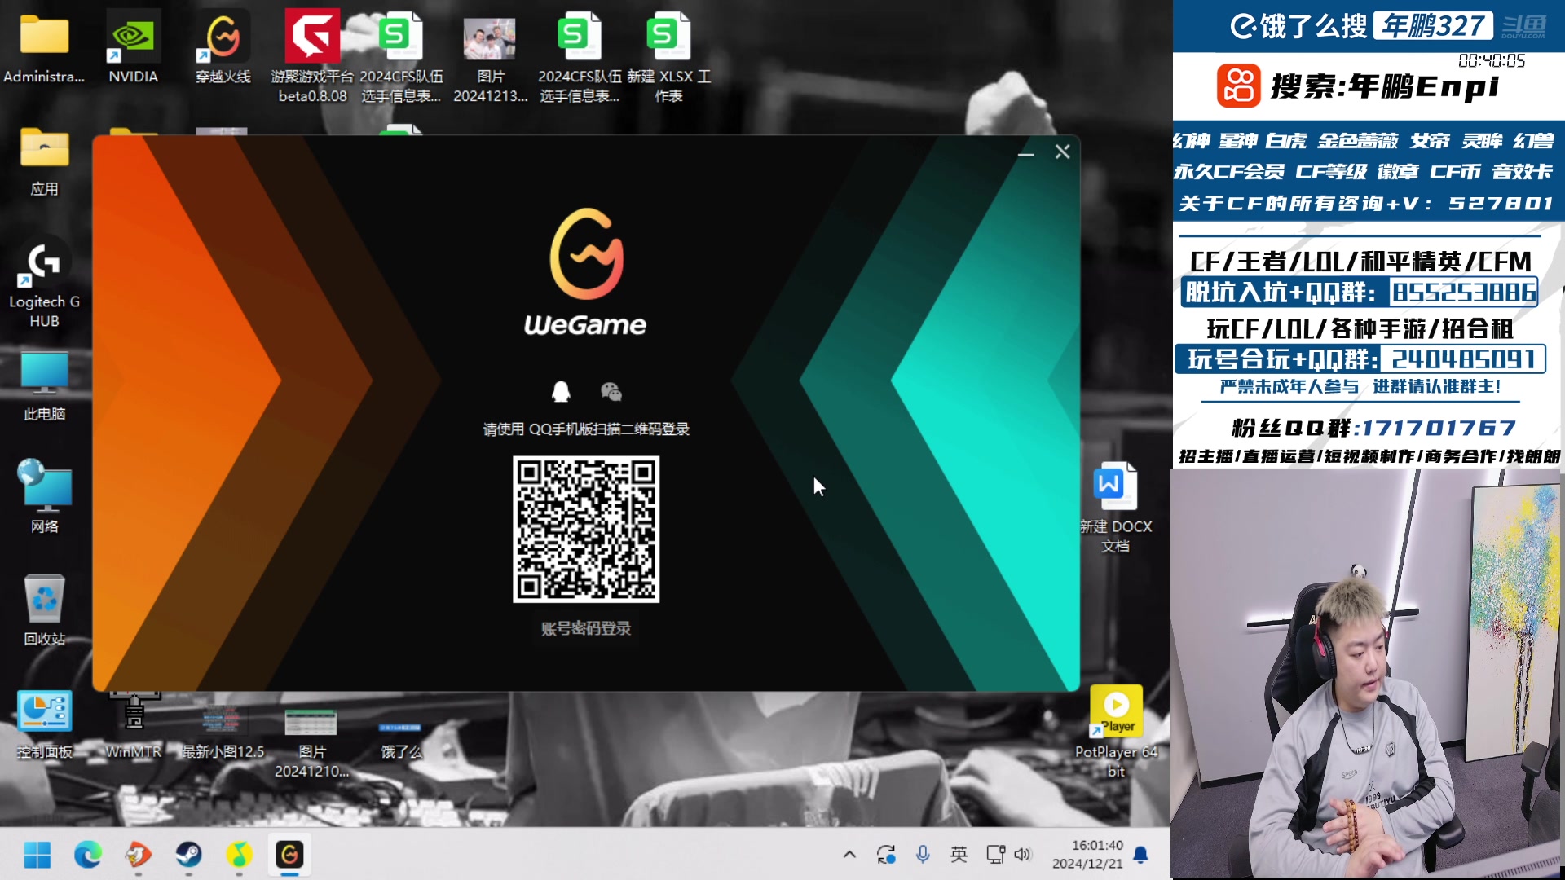Screen dimensions: 1565x880
Task: Minimize the WeGame login window
Action: 1026,152
